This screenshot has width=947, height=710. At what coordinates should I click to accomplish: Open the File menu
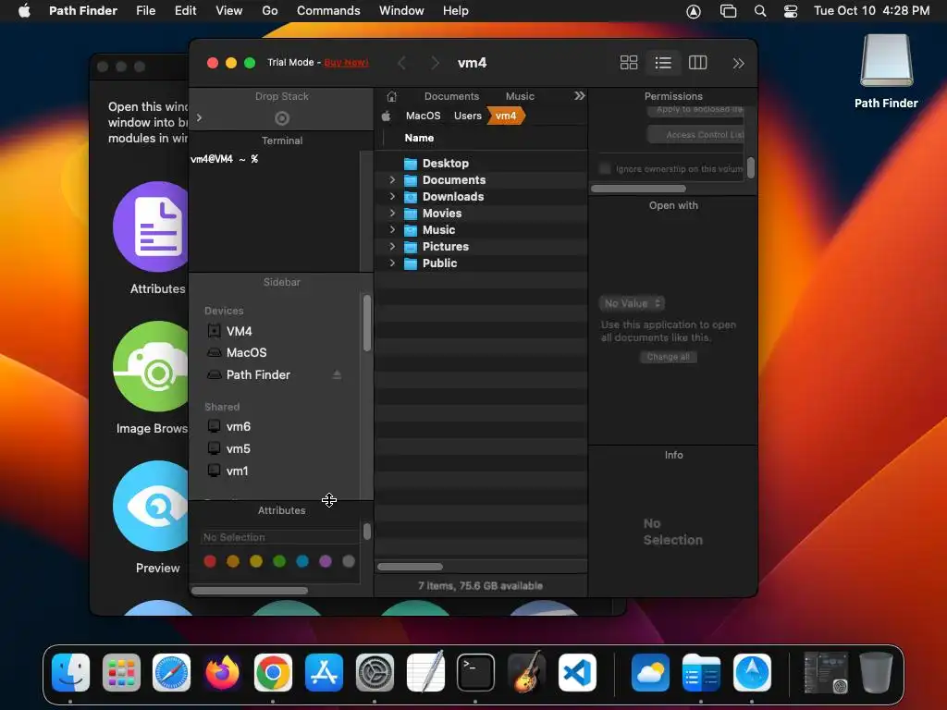(x=145, y=11)
